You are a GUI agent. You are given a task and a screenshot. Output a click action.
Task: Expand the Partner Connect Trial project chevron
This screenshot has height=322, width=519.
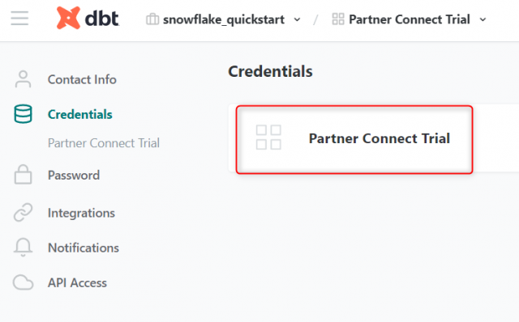point(483,19)
